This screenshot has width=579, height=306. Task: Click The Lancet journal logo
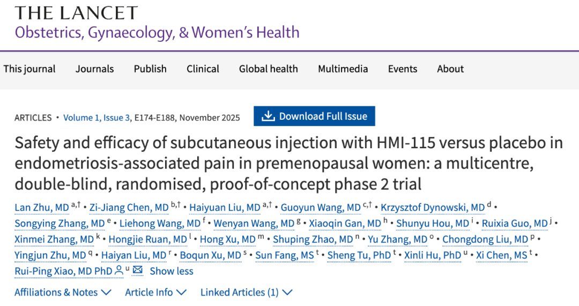point(76,13)
